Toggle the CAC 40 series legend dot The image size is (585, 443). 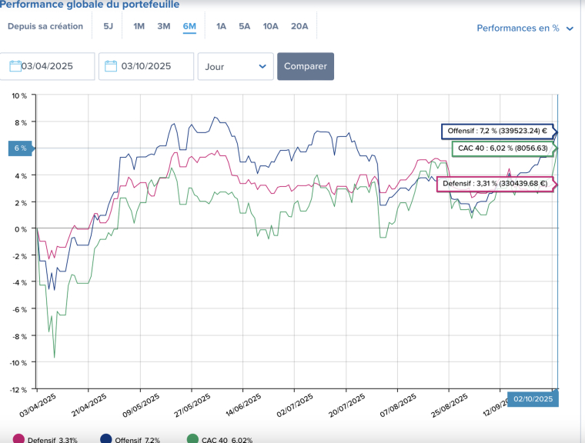click(x=192, y=439)
